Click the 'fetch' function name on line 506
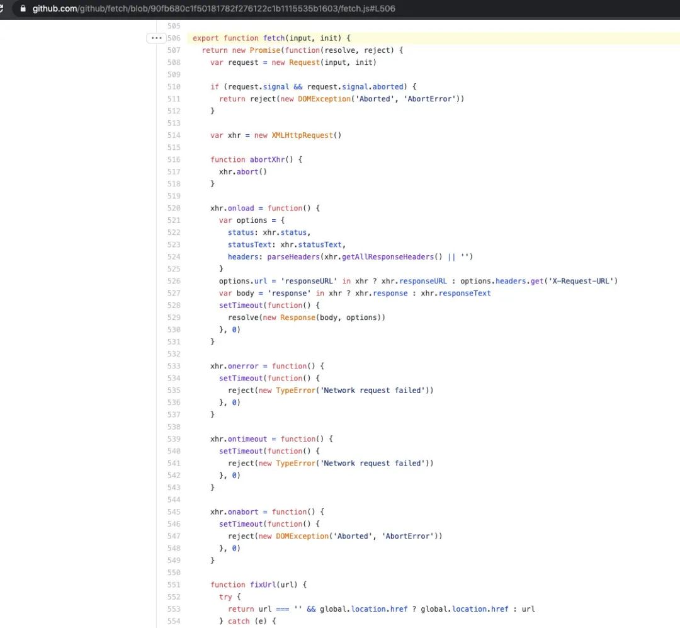 (274, 38)
